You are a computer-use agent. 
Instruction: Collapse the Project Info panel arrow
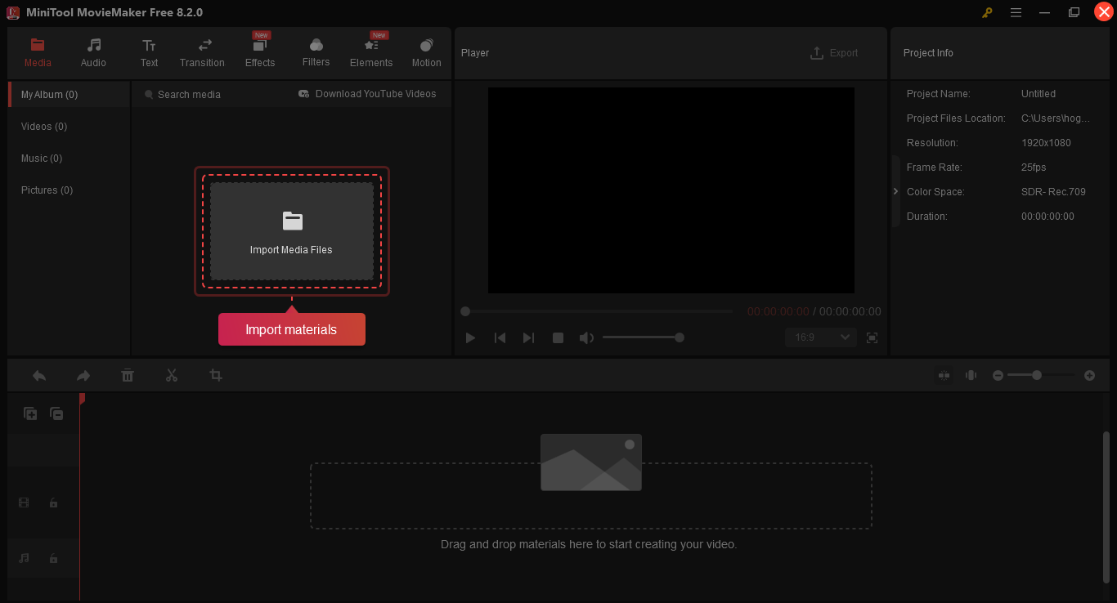(895, 191)
